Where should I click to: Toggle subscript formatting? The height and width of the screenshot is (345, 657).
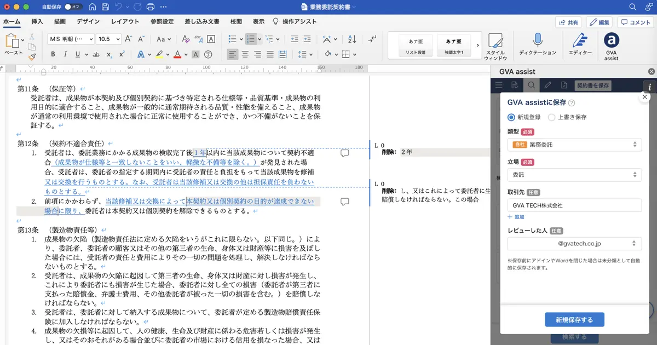click(109, 54)
